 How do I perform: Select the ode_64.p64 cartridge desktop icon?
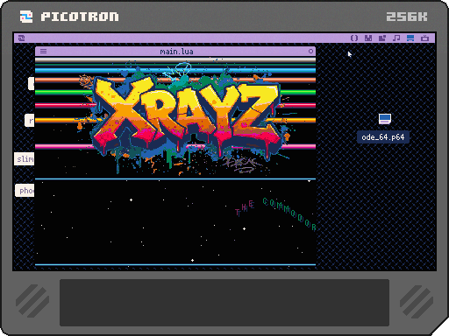pos(385,119)
